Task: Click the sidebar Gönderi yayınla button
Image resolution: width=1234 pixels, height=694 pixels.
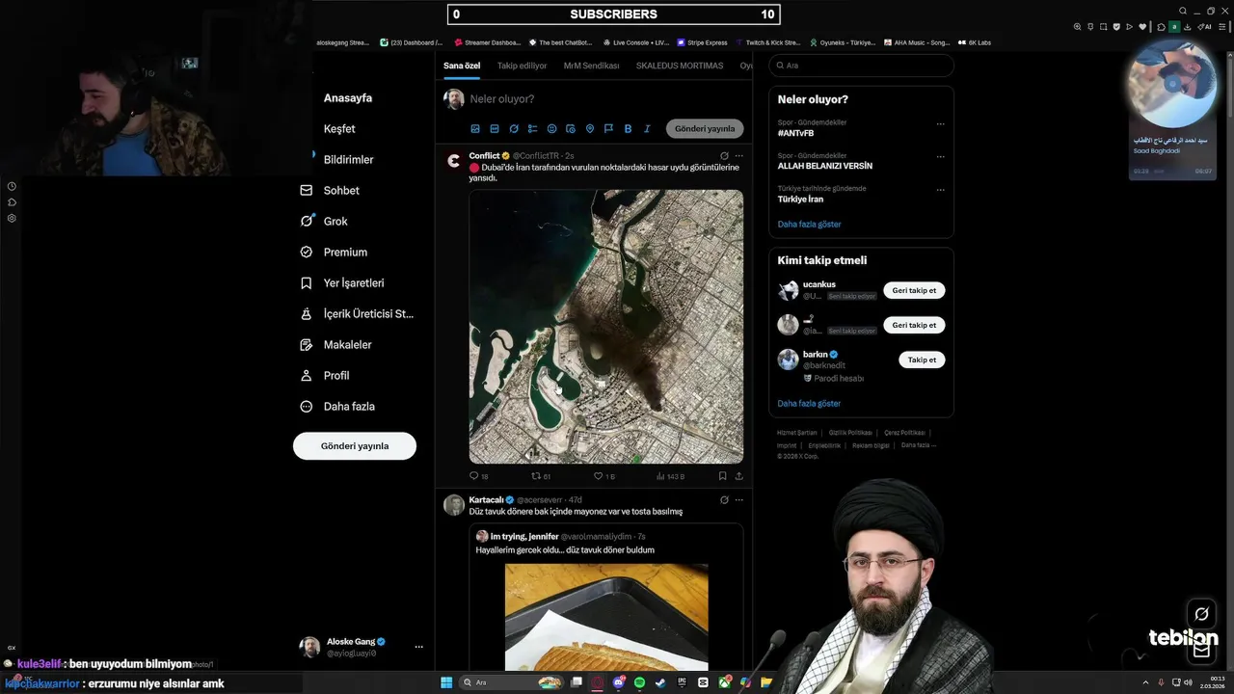Action: [x=355, y=446]
